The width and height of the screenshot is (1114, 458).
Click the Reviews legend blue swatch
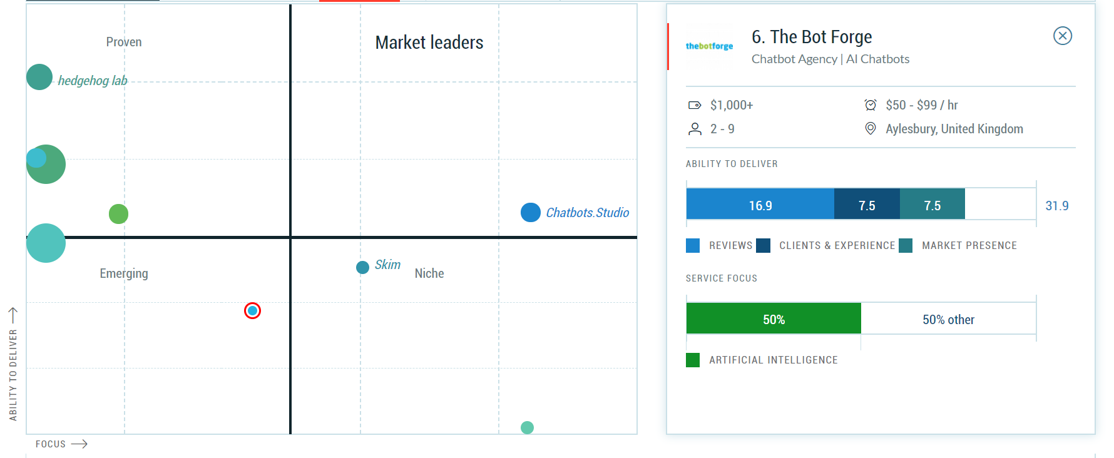pyautogui.click(x=693, y=245)
